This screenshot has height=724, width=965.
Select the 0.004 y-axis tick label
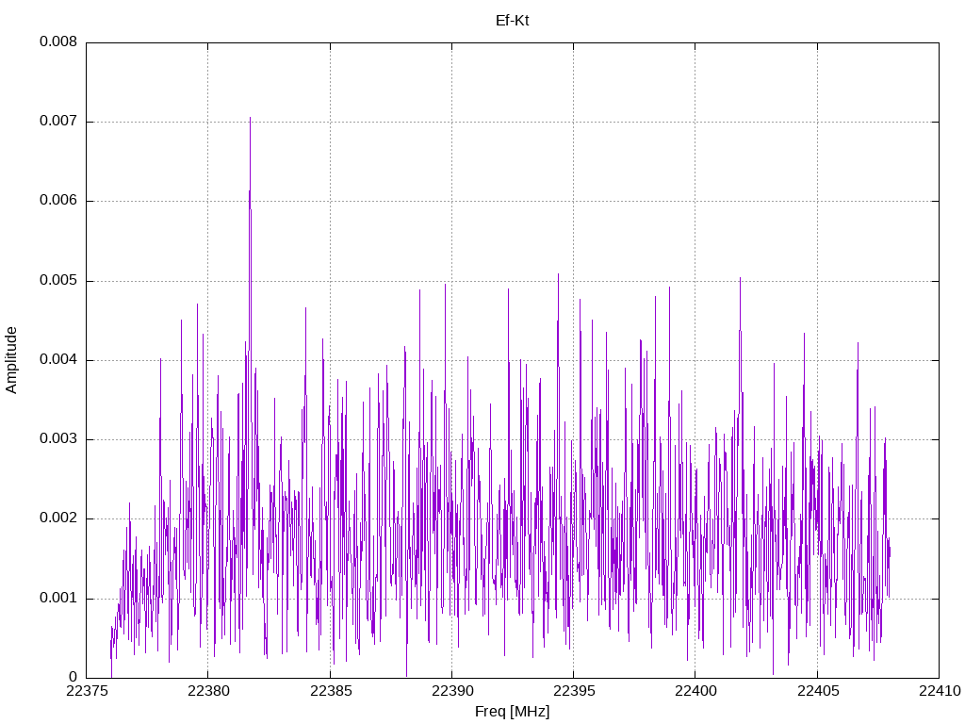[x=58, y=360]
